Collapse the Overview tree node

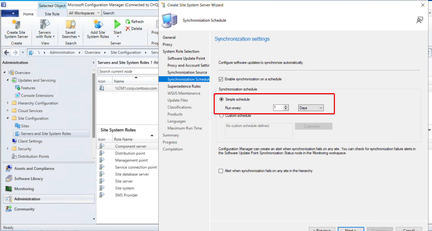[x=4, y=73]
